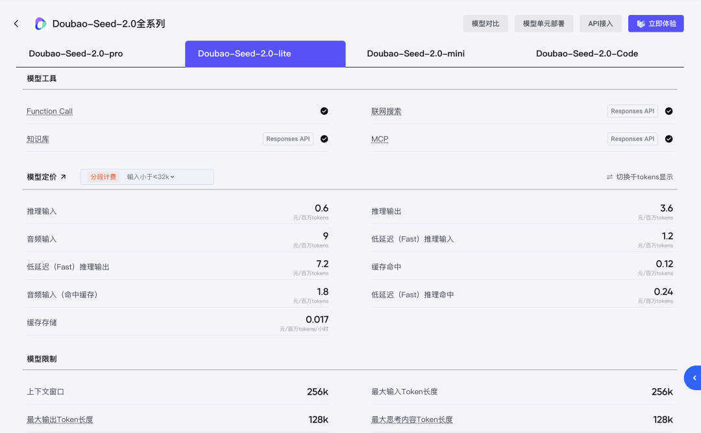Image resolution: width=701 pixels, height=433 pixels.
Task: Click the cube icon in 立即体验 button
Action: (x=641, y=24)
